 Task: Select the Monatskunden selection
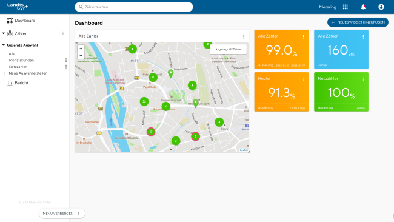click(21, 60)
